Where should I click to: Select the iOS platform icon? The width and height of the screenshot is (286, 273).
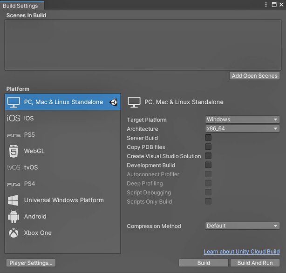[14, 118]
